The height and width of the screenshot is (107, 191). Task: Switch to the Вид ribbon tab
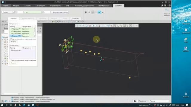[67, 6]
